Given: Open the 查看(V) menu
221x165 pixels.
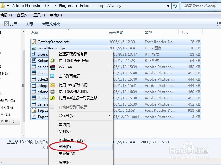Looking at the screenshot, I should (23, 15).
